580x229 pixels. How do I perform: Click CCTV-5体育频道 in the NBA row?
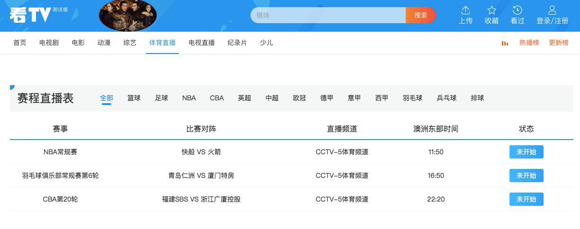(342, 152)
